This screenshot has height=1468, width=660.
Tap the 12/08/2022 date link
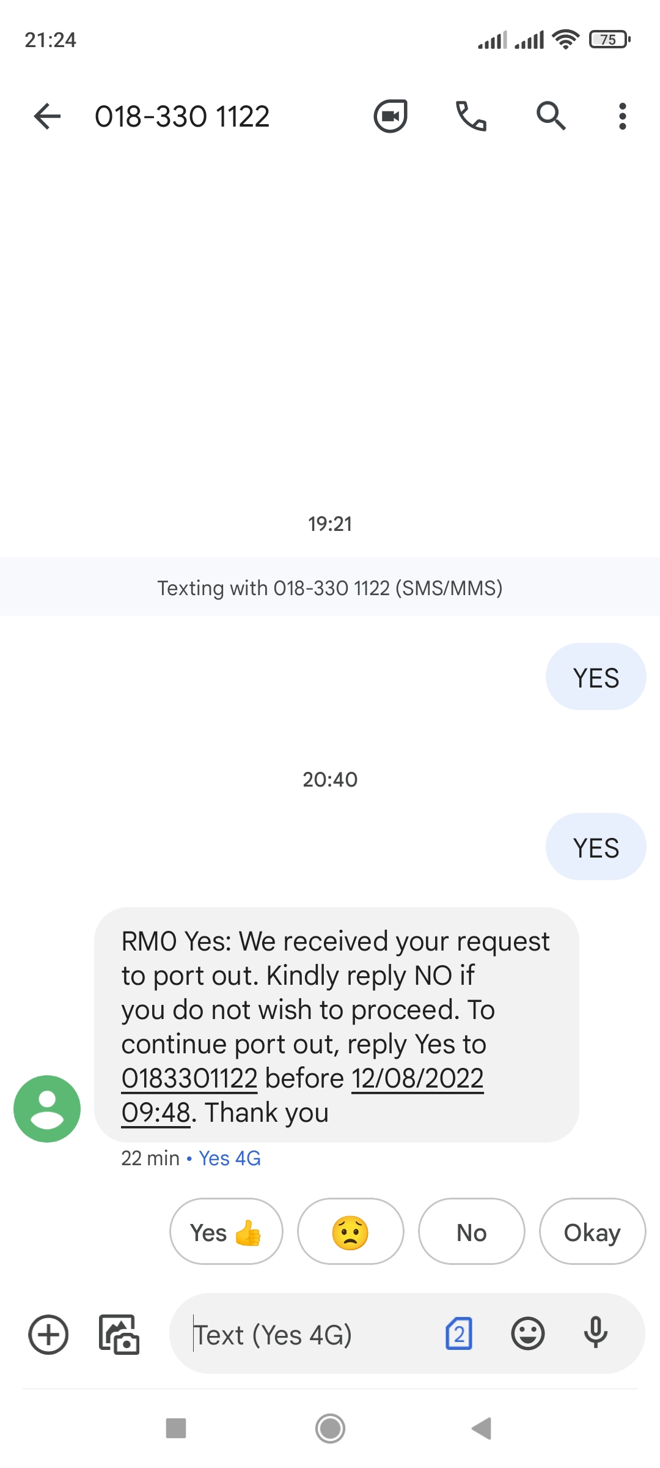pos(418,1078)
